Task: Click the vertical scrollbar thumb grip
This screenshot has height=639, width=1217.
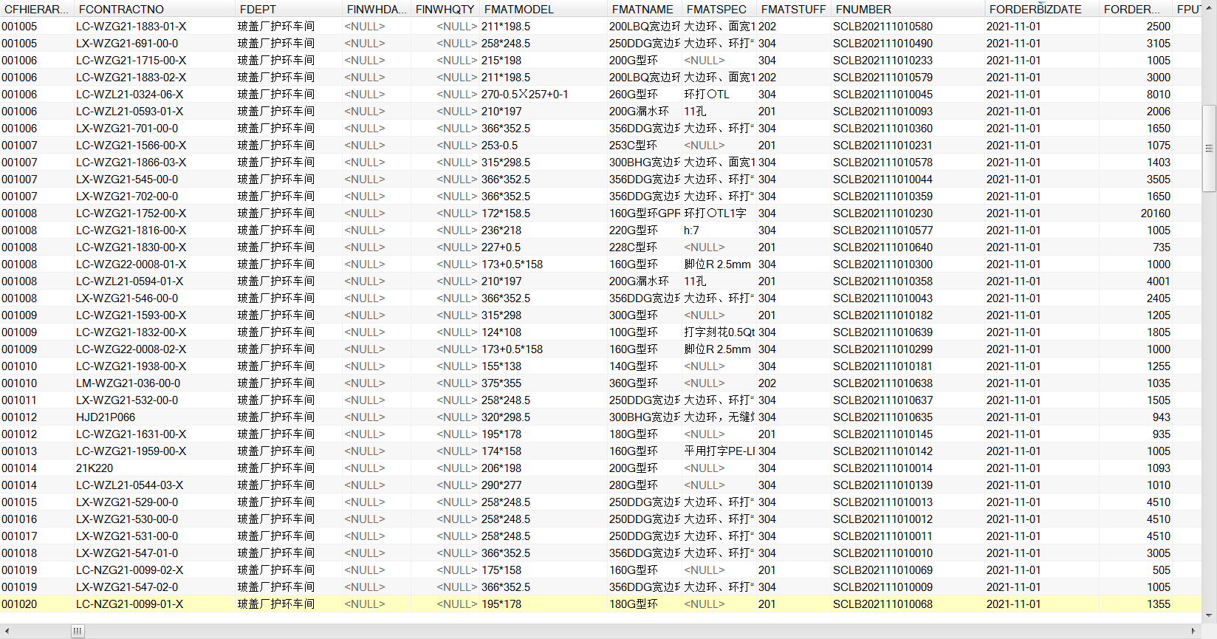Action: (x=1209, y=148)
